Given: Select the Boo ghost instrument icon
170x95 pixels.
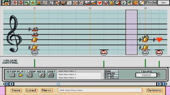Looking at the screenshot, I should (124, 3).
